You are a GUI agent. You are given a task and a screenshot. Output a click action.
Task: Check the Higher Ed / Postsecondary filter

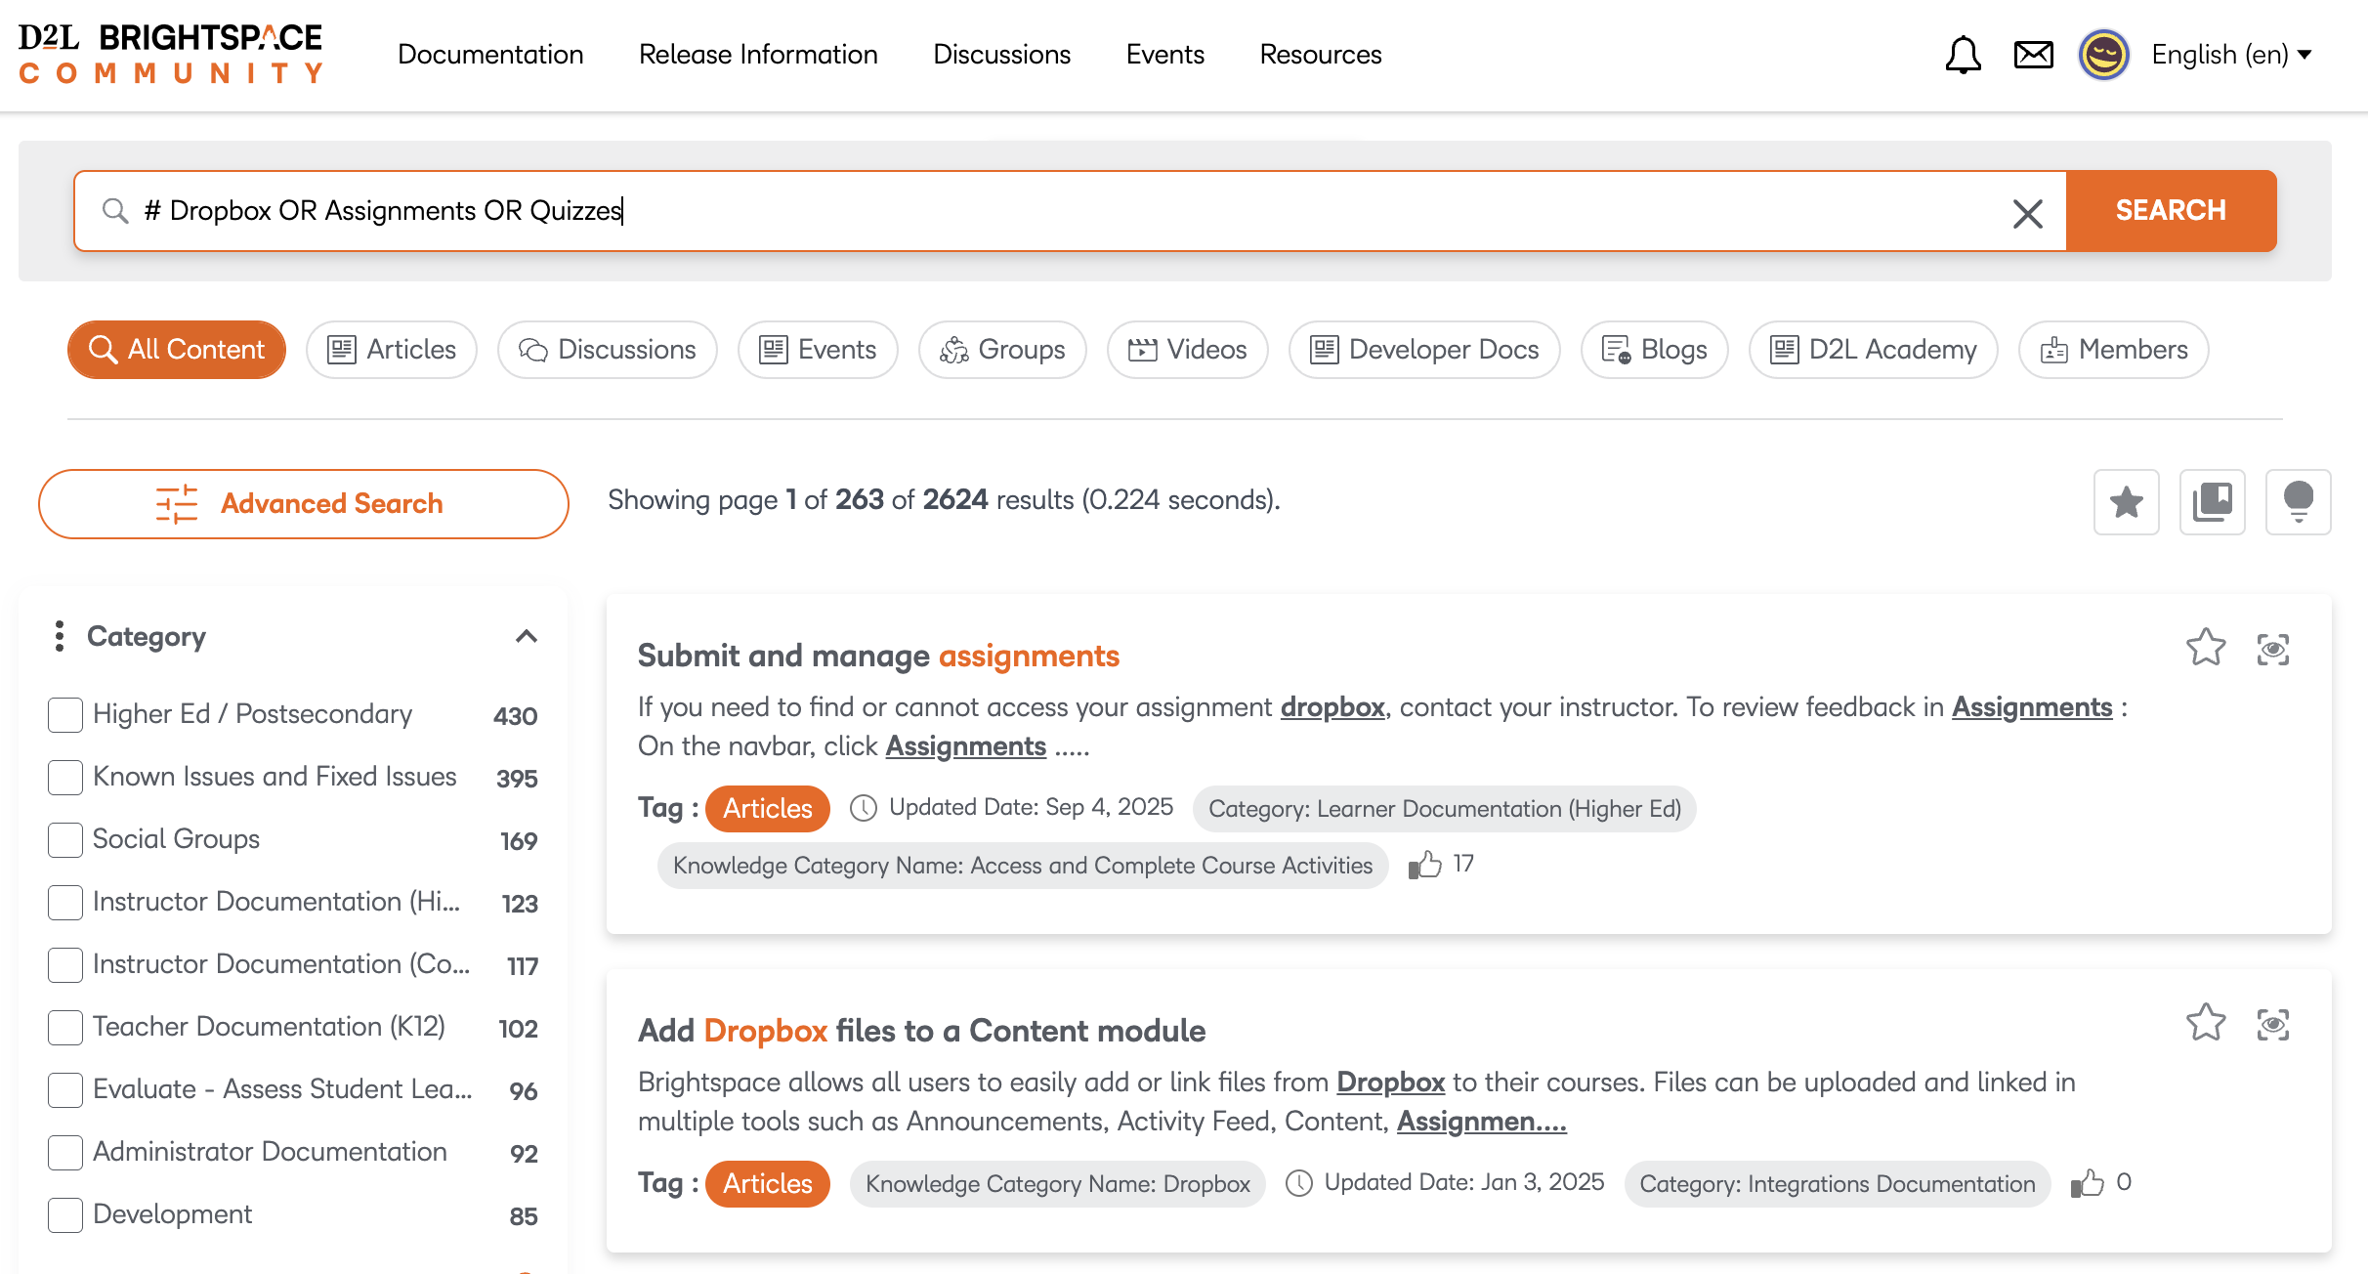tap(65, 715)
